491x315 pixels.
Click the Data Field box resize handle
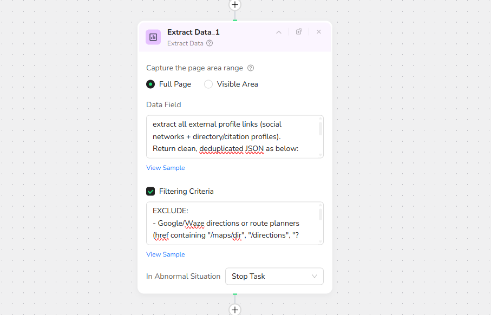321,156
